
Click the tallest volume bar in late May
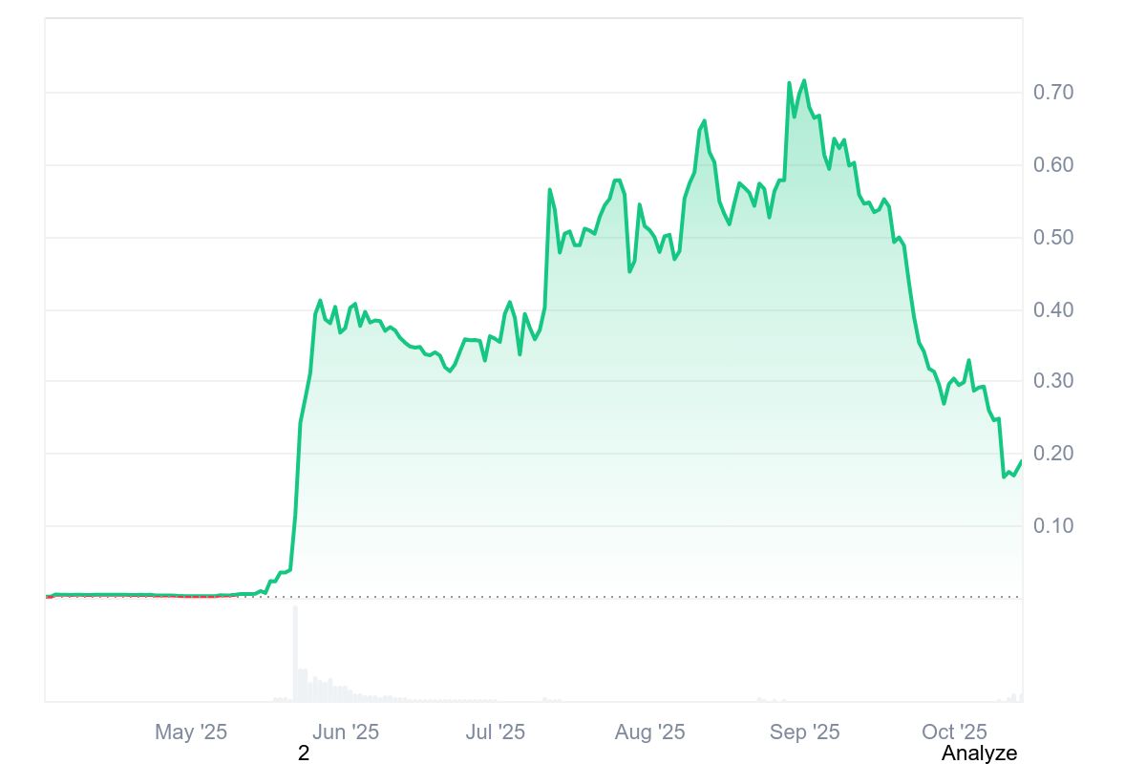click(x=295, y=654)
